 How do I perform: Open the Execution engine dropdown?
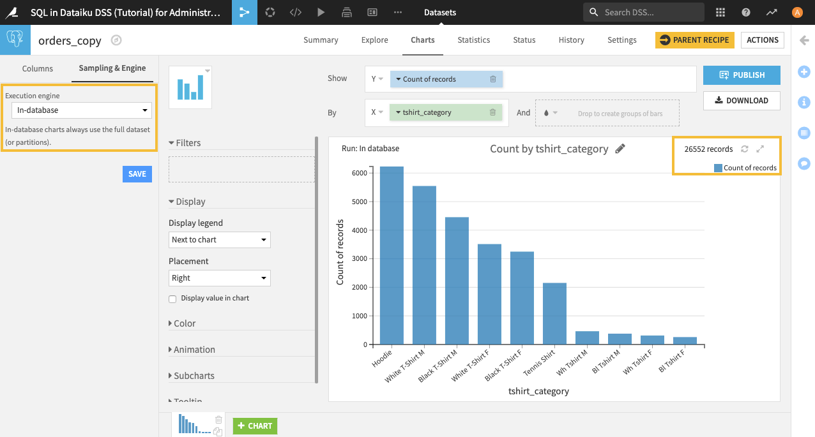pyautogui.click(x=82, y=110)
